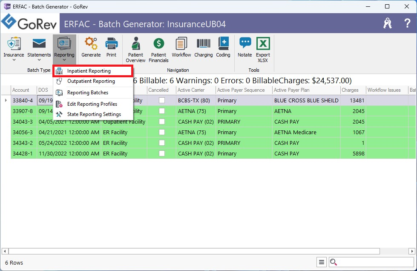Select Inpatient Reporting menu entry
Screen dimensions: 417x271
(x=93, y=71)
